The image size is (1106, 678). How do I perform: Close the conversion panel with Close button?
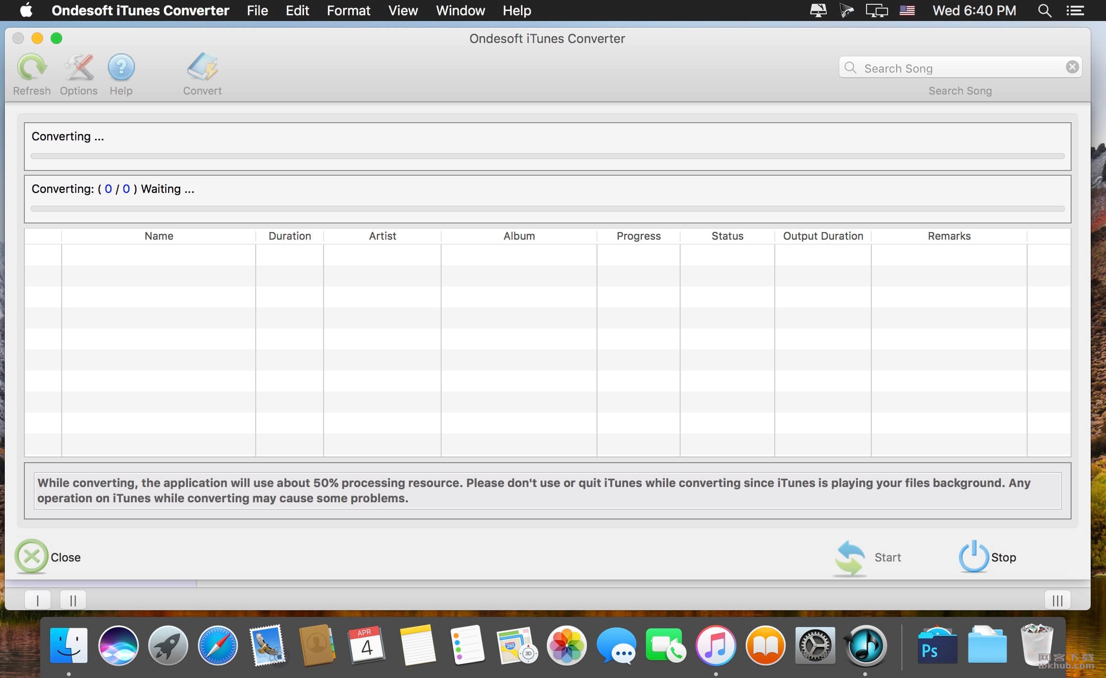(48, 557)
